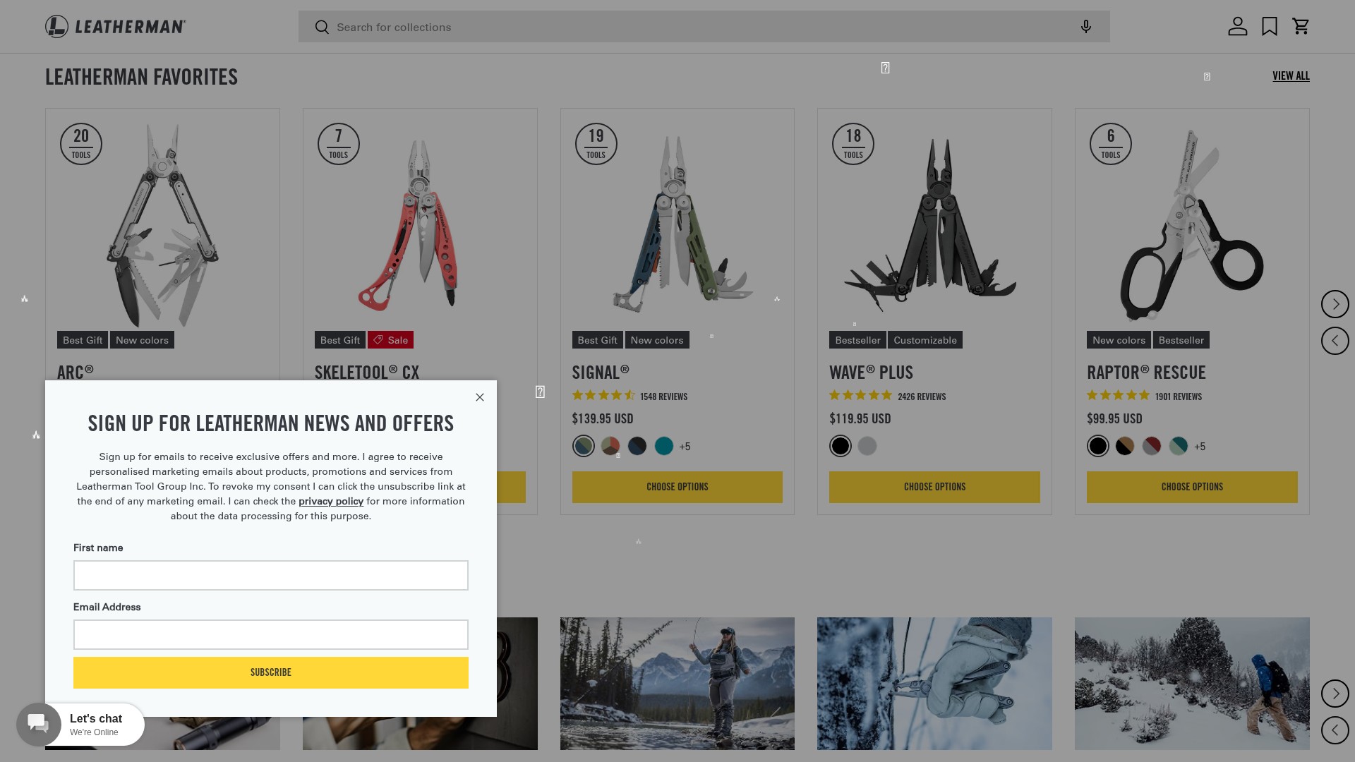Click the Wave Plus star rating

(x=861, y=396)
